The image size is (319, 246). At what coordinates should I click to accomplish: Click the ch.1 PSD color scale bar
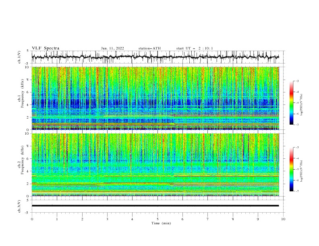tap(292, 103)
